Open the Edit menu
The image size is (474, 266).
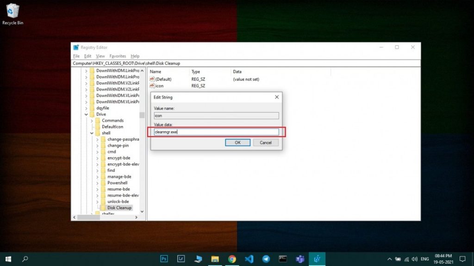click(87, 55)
